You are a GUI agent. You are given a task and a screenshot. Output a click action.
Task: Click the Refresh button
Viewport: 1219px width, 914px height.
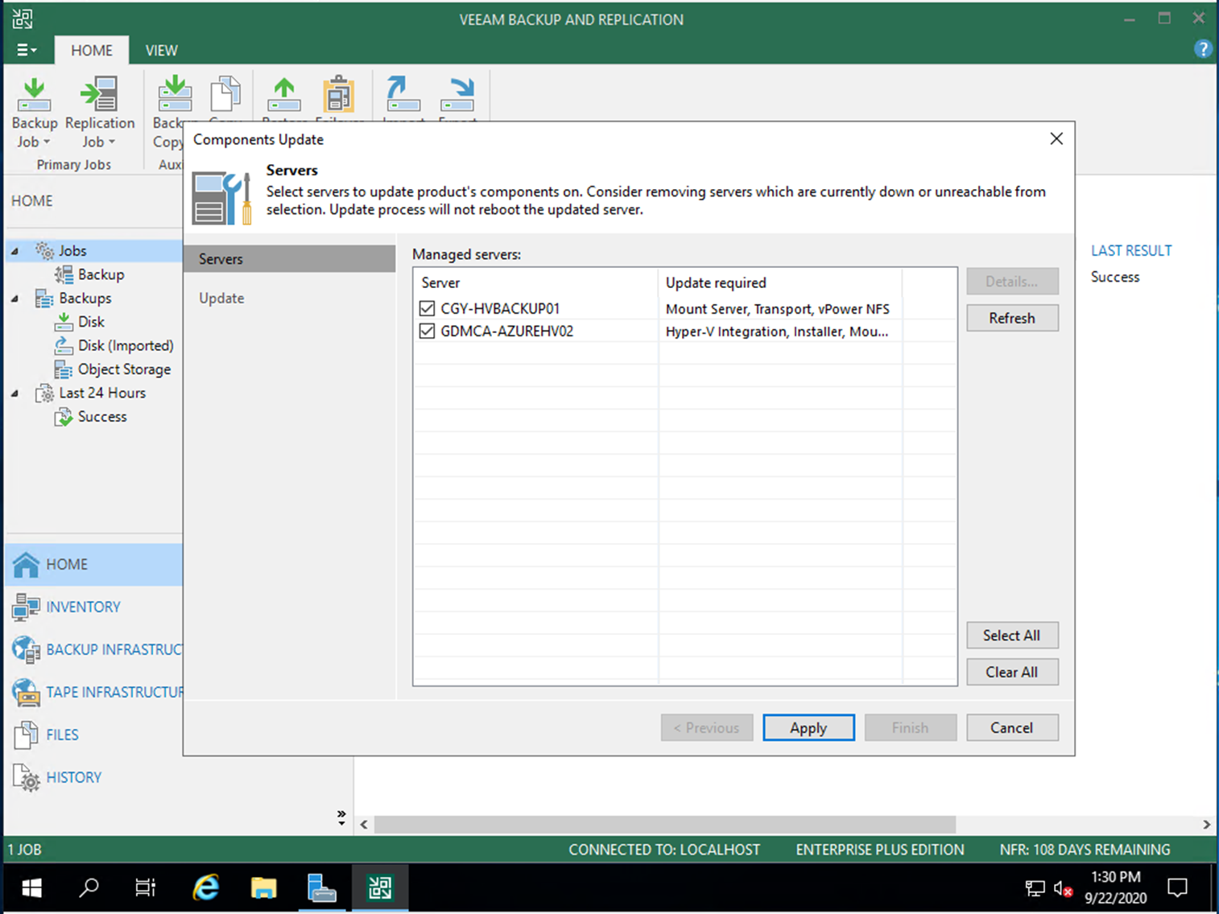(1012, 318)
